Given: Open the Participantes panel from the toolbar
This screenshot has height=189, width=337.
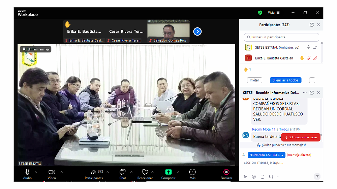Looking at the screenshot, I should pyautogui.click(x=94, y=172).
